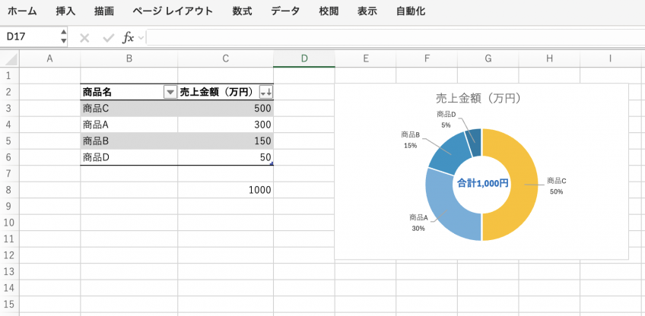Switch to the 挿入 tab

pyautogui.click(x=66, y=11)
